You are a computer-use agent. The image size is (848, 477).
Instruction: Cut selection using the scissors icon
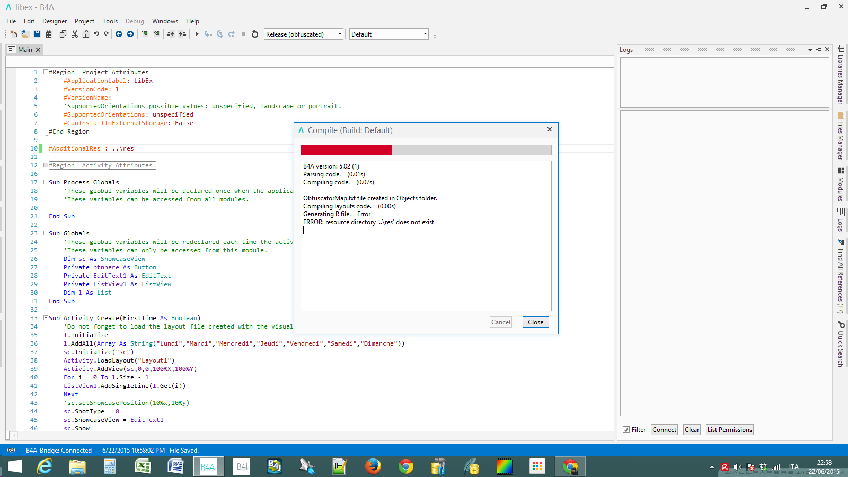(75, 34)
